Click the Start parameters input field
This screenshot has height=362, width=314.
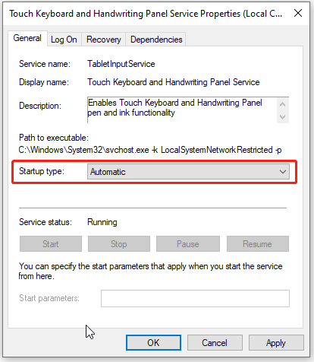point(195,298)
